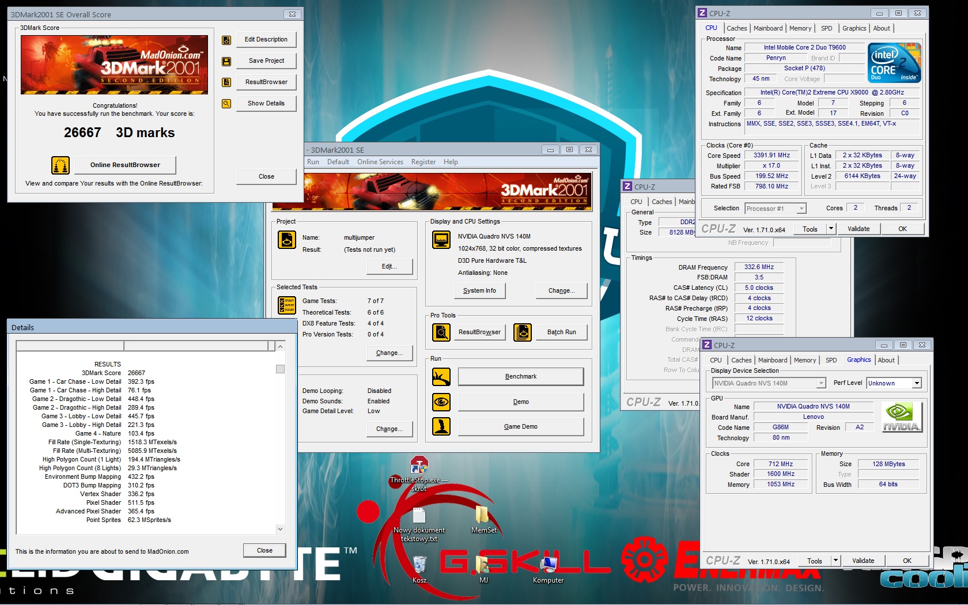Switch to SPD tab in top CPU-Z

[826, 28]
